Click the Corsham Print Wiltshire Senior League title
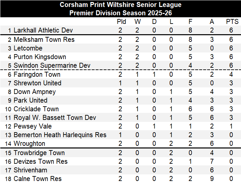 tap(121, 5)
